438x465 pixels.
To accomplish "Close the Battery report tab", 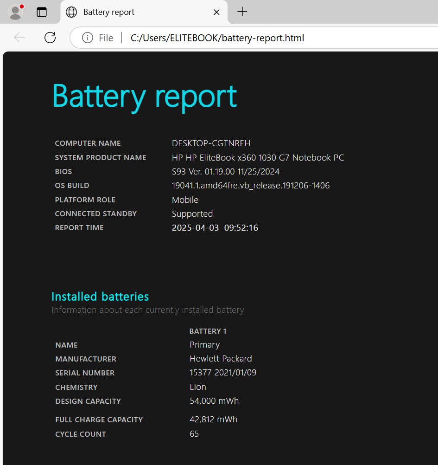I will (216, 12).
